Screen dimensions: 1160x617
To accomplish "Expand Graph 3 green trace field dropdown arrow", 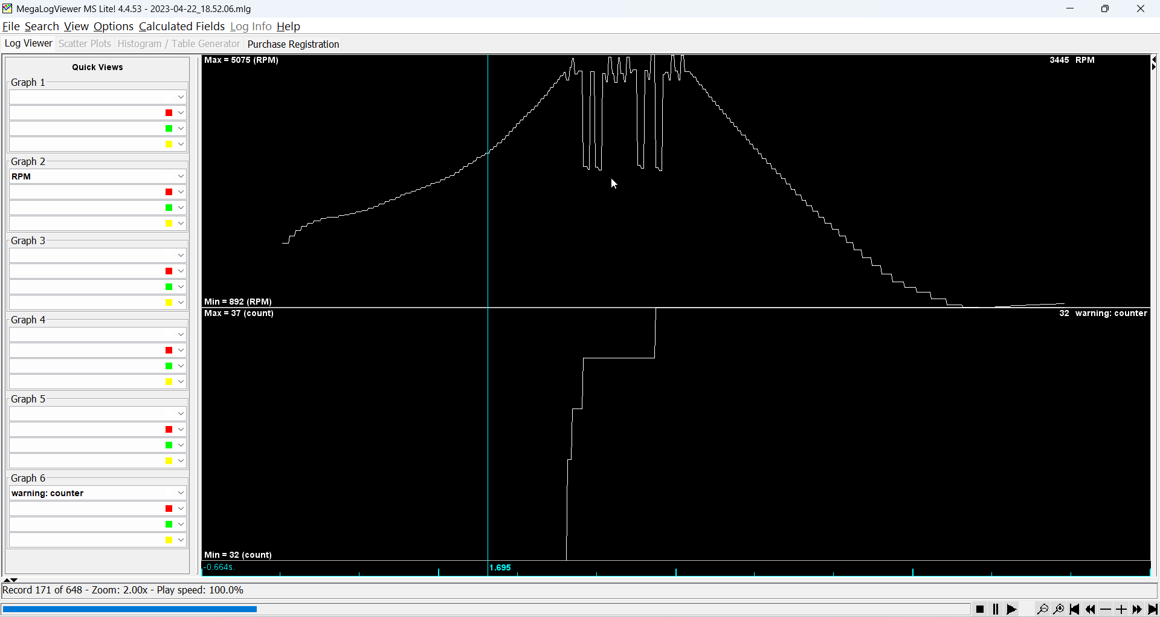I will [181, 287].
